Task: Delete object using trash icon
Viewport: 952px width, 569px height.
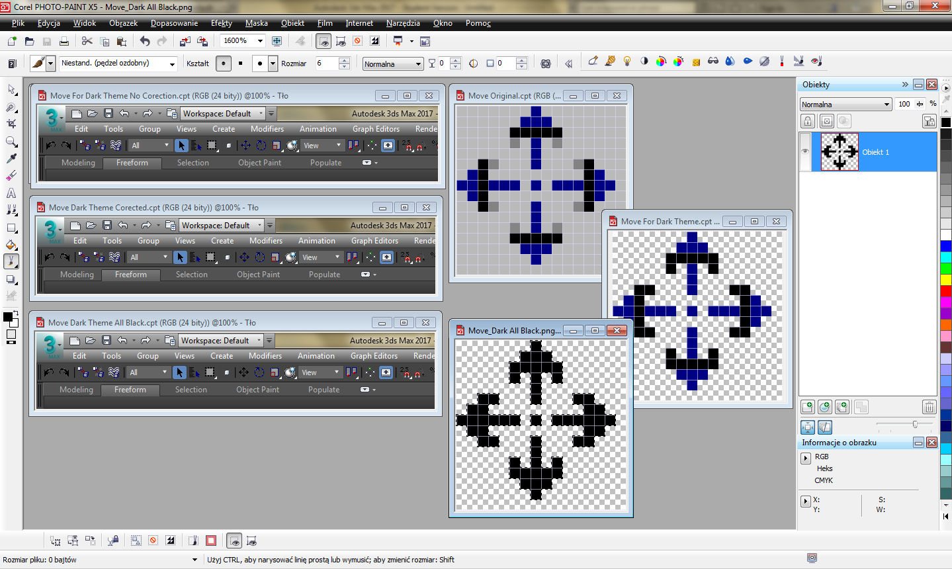Action: (x=929, y=407)
